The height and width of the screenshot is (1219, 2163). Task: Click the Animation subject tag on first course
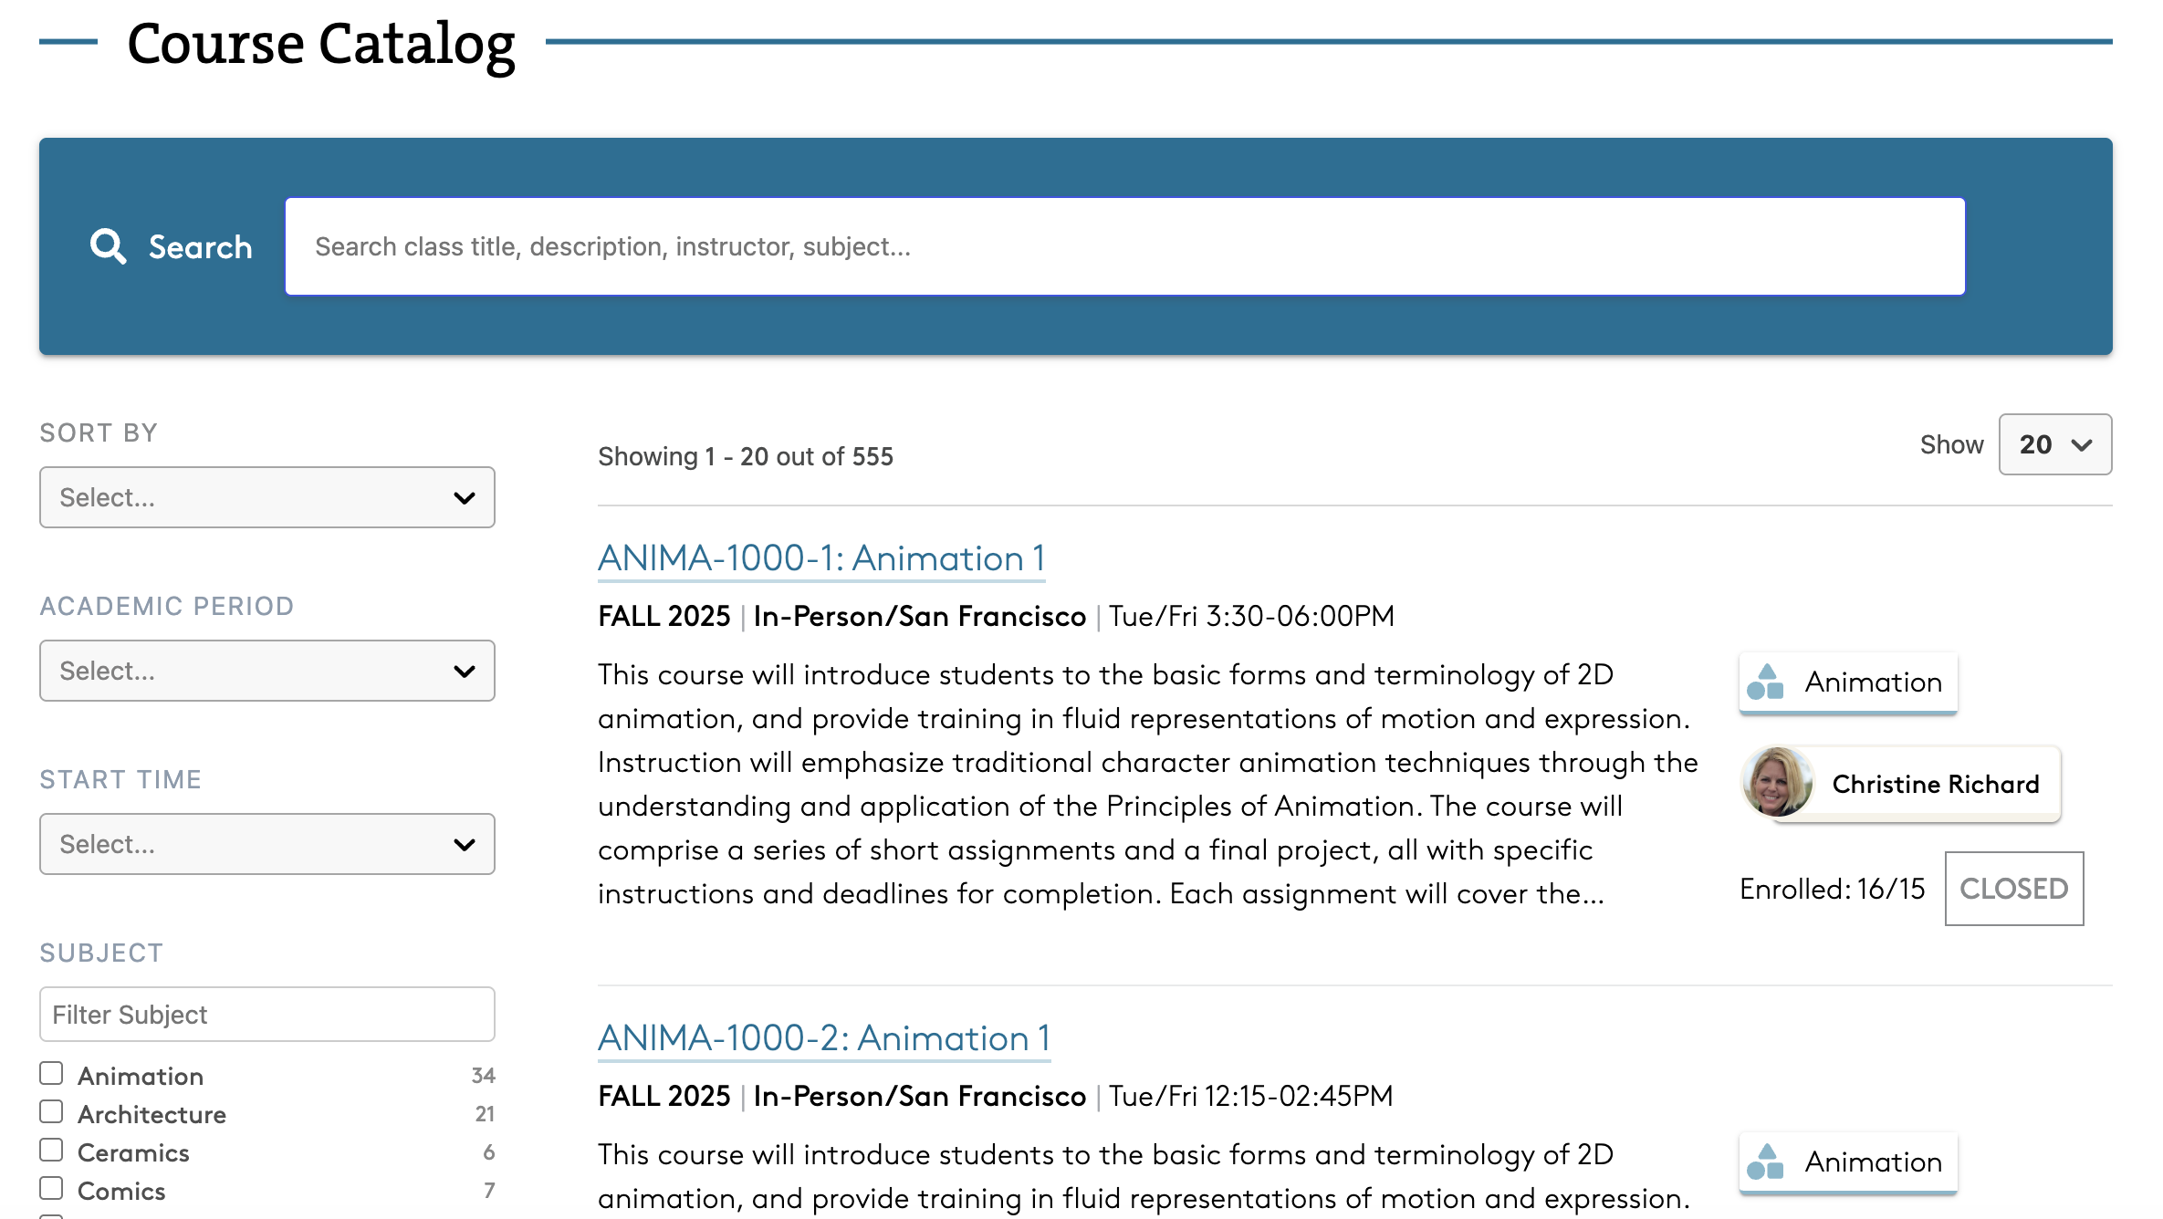coord(1872,682)
